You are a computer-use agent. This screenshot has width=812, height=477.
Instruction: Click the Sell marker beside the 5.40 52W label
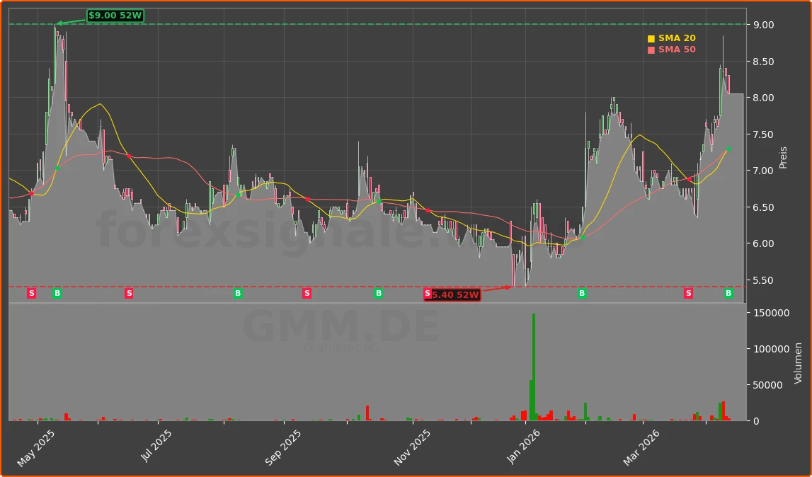click(426, 292)
